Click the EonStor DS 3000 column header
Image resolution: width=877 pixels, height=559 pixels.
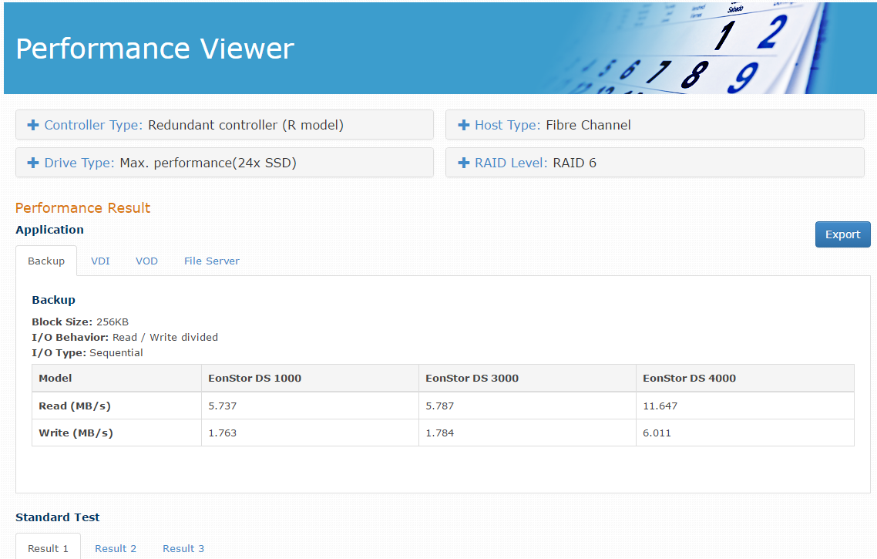click(527, 379)
